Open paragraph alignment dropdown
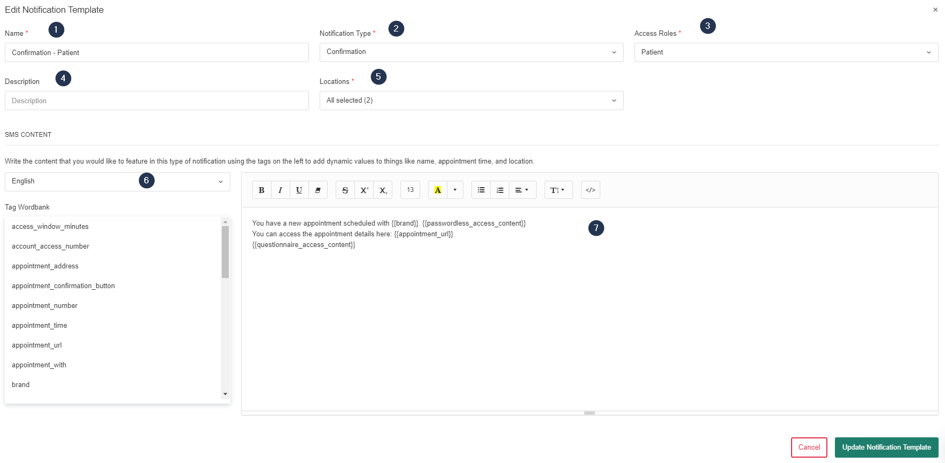This screenshot has height=463, width=945. pyautogui.click(x=522, y=190)
